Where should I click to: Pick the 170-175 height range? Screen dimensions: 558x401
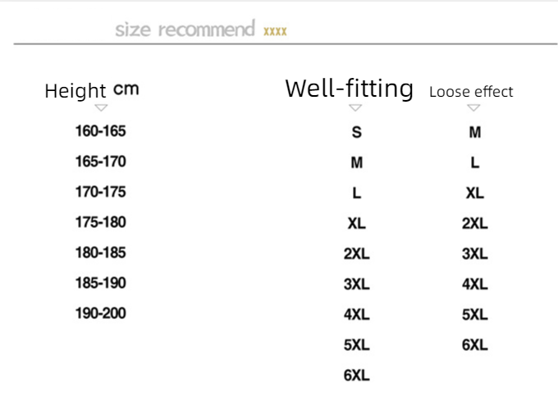(x=101, y=192)
